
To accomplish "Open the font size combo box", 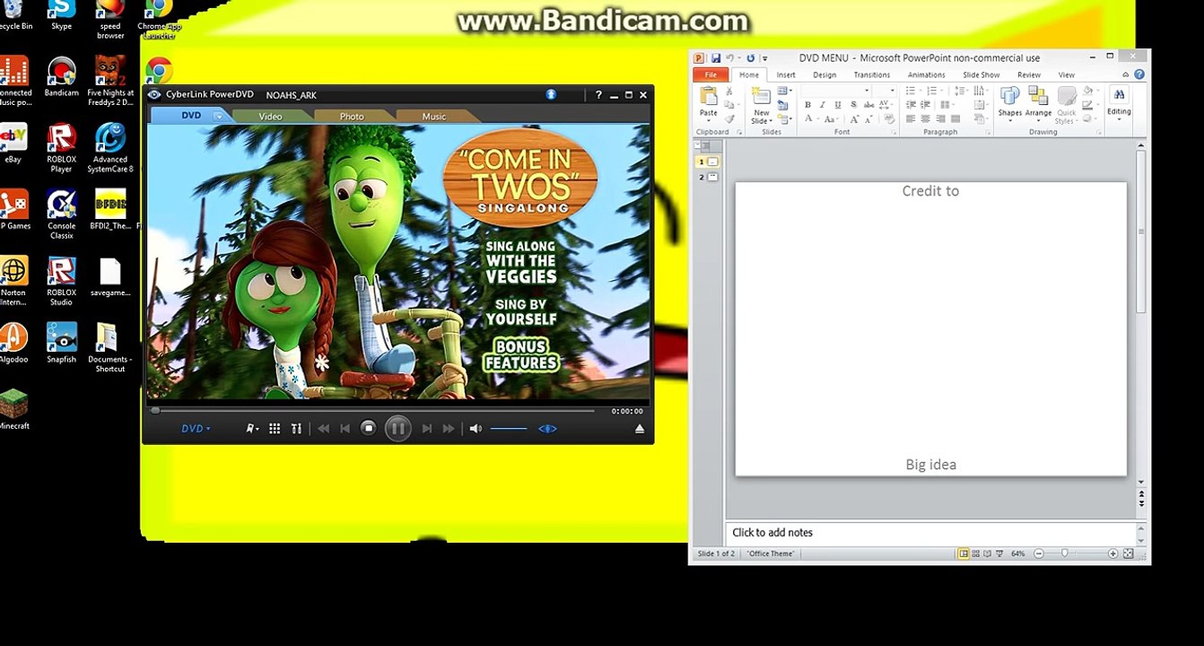I will (x=885, y=91).
